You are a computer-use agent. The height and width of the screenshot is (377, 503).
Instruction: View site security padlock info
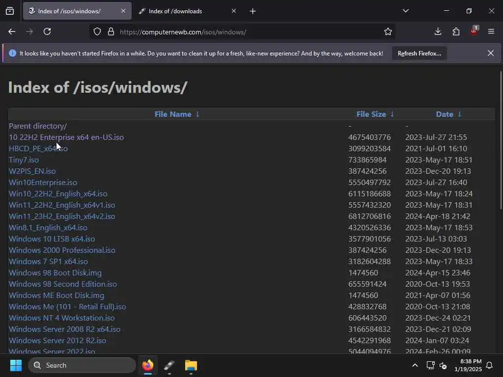coord(111,32)
